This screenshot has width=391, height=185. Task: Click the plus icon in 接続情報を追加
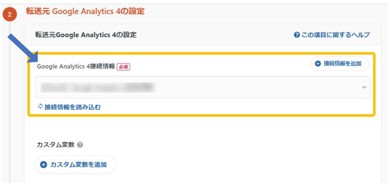(x=318, y=64)
